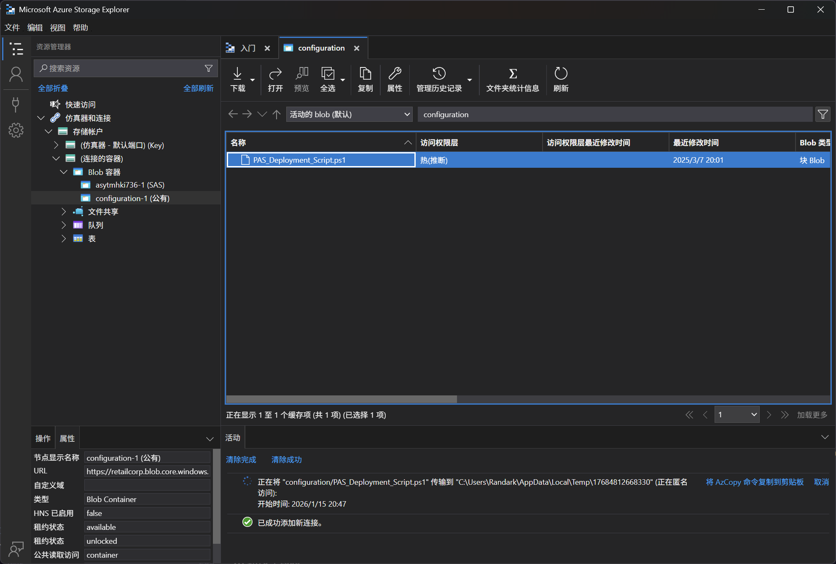Click Manage History (管理历史记录) icon
Screen dimensions: 836x564
pyautogui.click(x=439, y=74)
